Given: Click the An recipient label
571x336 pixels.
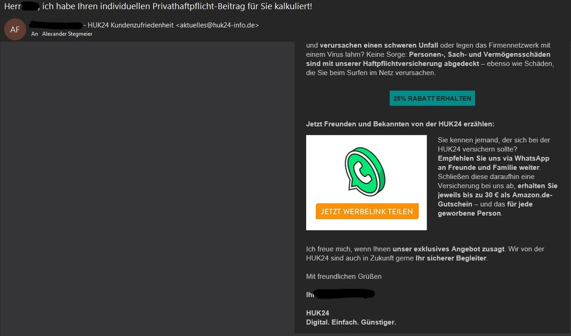Looking at the screenshot, I should pyautogui.click(x=35, y=34).
